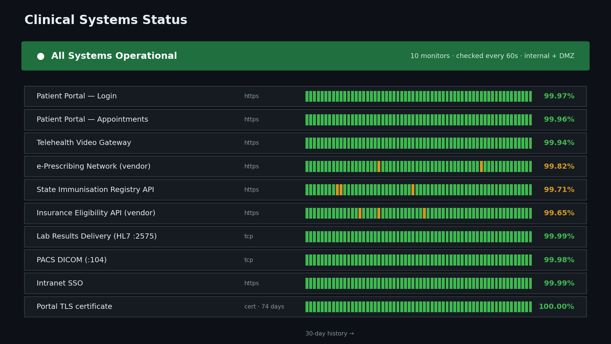Click the https label on Intranet SSO row
The width and height of the screenshot is (611, 344).
(x=252, y=283)
